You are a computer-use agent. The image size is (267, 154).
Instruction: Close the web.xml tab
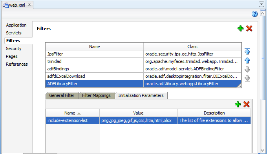pos(29,5)
